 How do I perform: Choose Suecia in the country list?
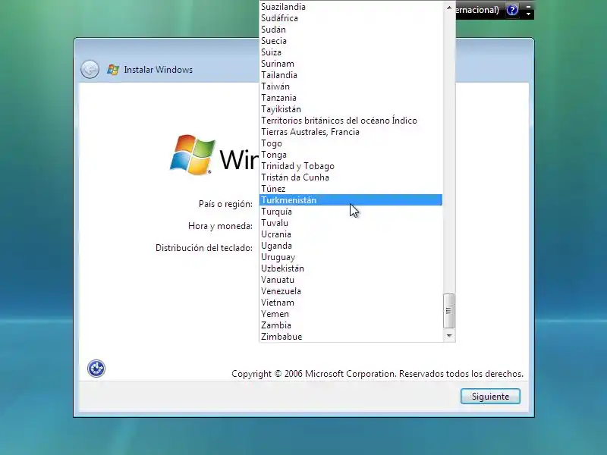tap(351, 41)
